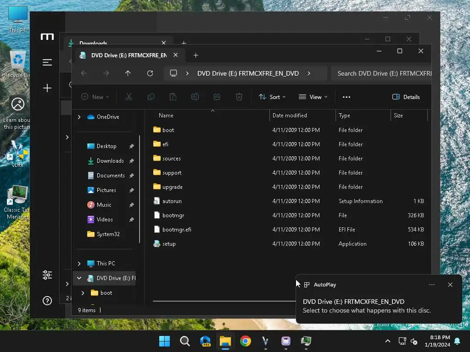
Task: Go forward with the Explorer forward arrow
Action: point(106,73)
